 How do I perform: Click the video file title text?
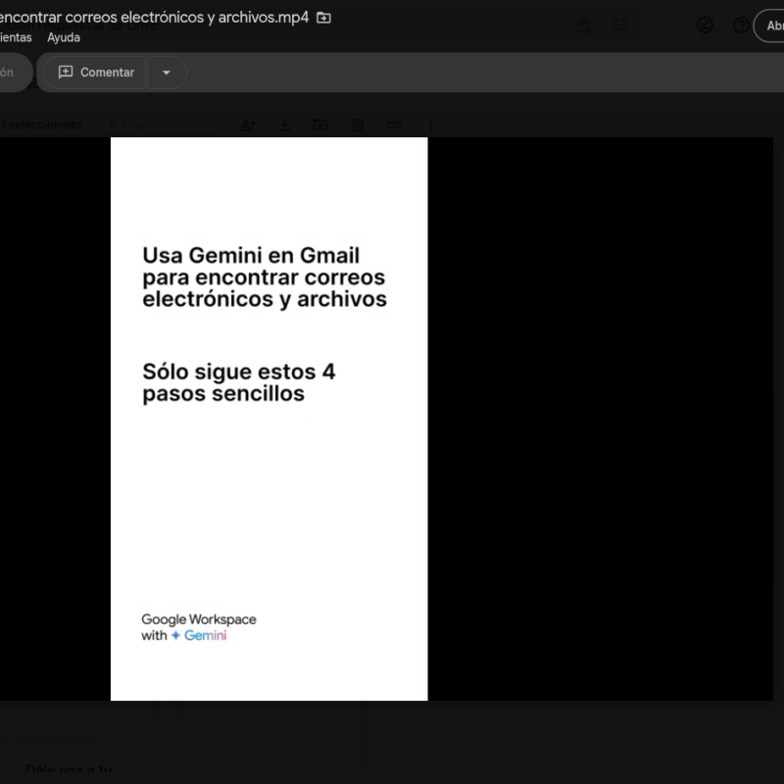tap(154, 18)
